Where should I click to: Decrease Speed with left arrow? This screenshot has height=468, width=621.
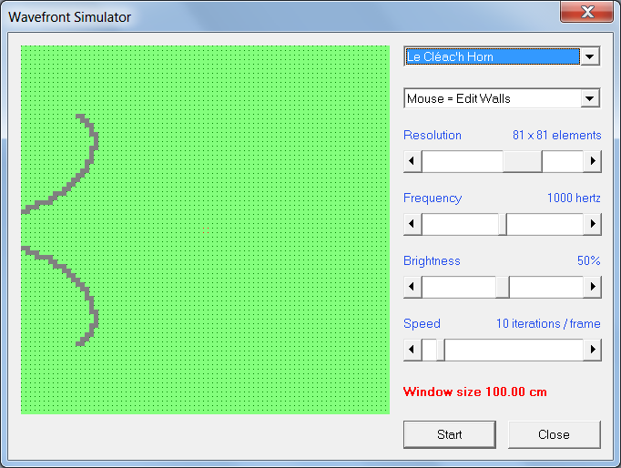pyautogui.click(x=412, y=350)
